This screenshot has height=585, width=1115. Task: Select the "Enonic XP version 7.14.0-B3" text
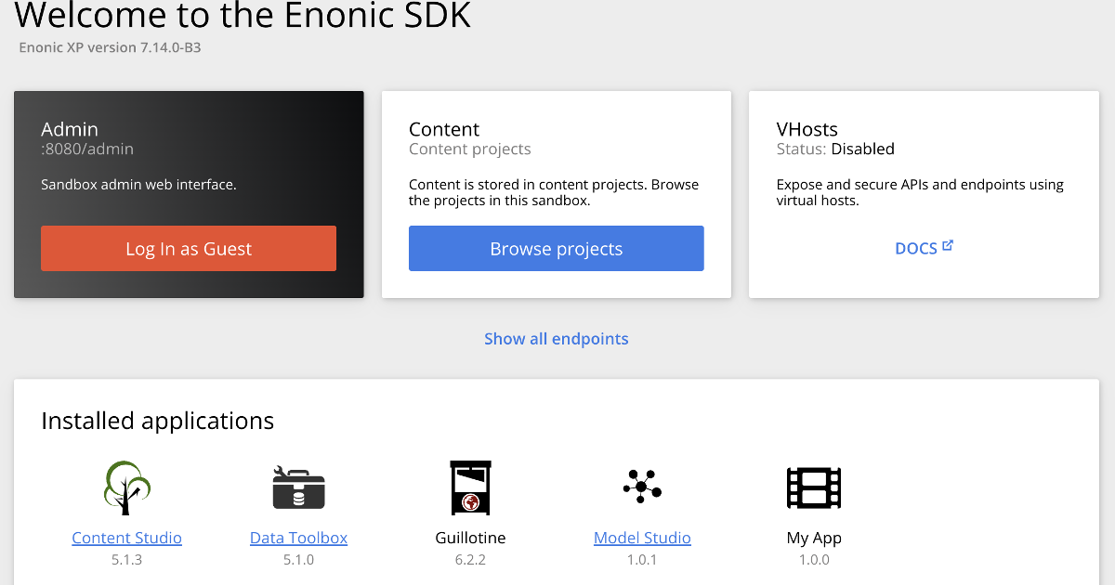pyautogui.click(x=111, y=47)
